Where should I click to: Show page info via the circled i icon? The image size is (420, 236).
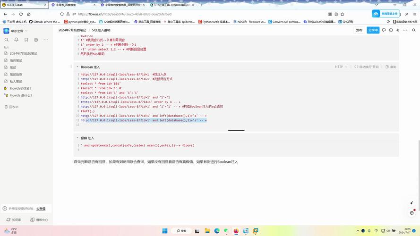(391, 30)
